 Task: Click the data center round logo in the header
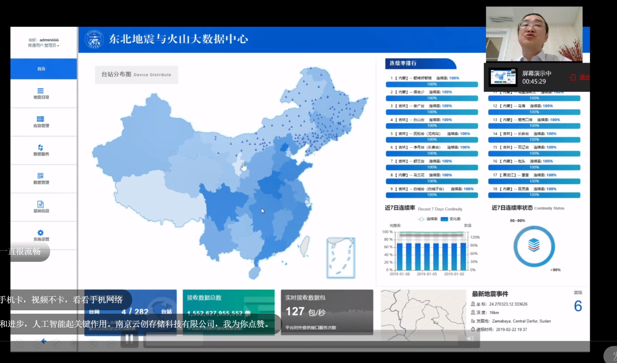click(x=94, y=40)
